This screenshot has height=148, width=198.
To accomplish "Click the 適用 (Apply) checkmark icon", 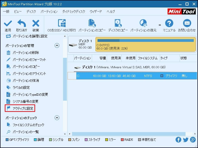I will (x=8, y=23).
